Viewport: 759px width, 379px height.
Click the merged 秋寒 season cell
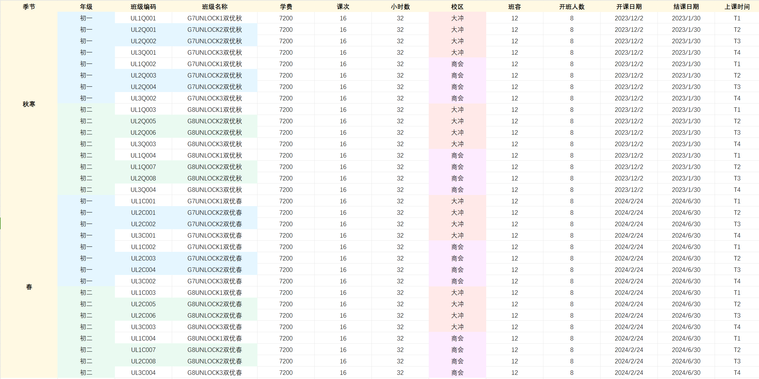click(29, 104)
